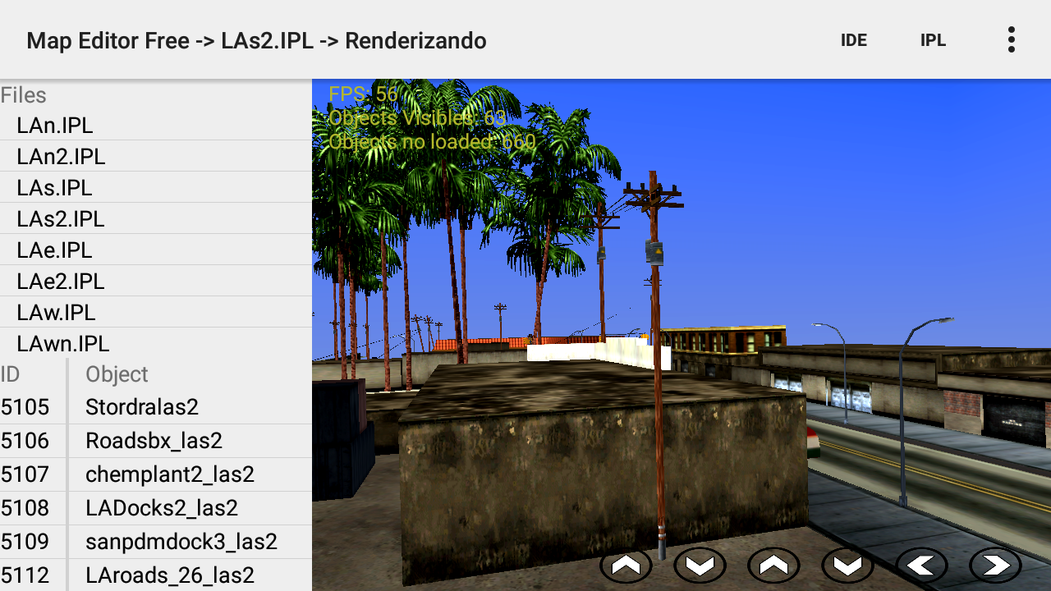The image size is (1051, 591).
Task: Click the Files list header
Action: (23, 95)
